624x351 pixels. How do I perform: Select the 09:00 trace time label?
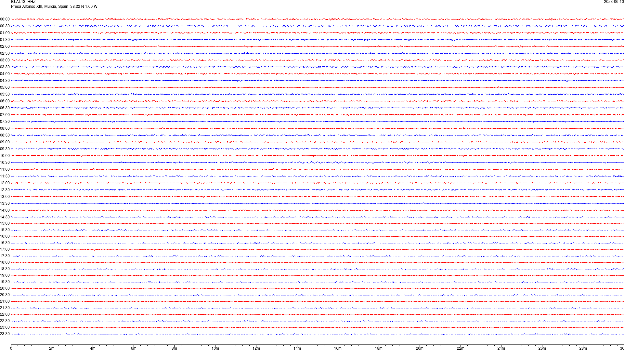[x=5, y=142]
